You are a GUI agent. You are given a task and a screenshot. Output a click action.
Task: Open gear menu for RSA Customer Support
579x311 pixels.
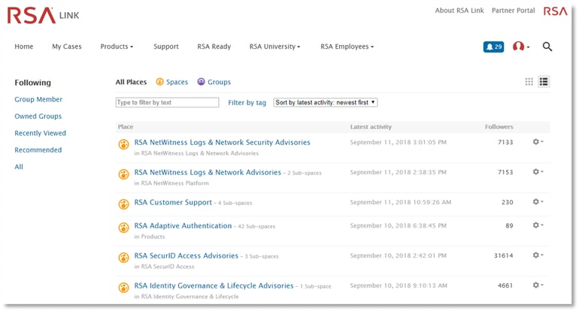coord(538,202)
